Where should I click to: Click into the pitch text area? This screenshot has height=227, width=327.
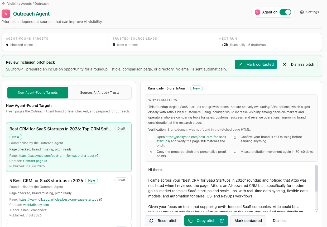tap(229, 188)
